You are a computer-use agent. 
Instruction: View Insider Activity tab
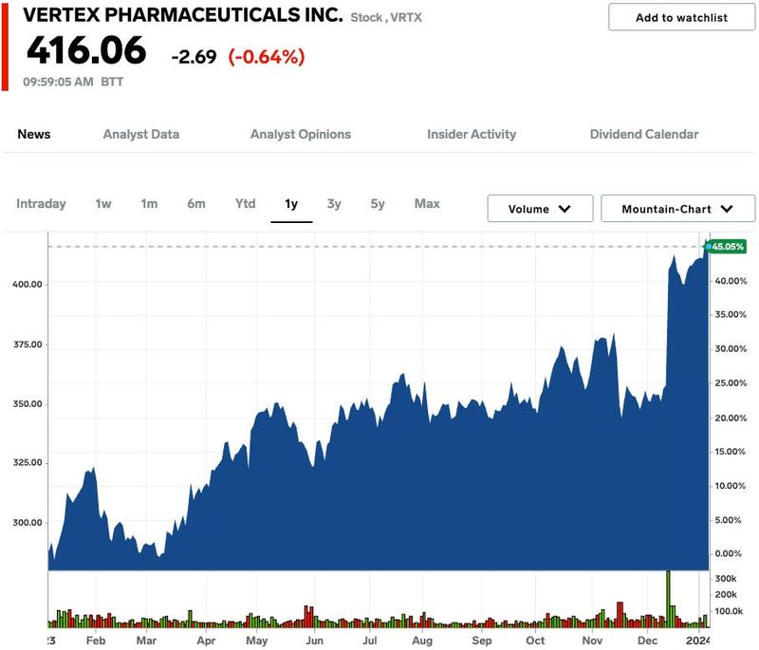[472, 134]
